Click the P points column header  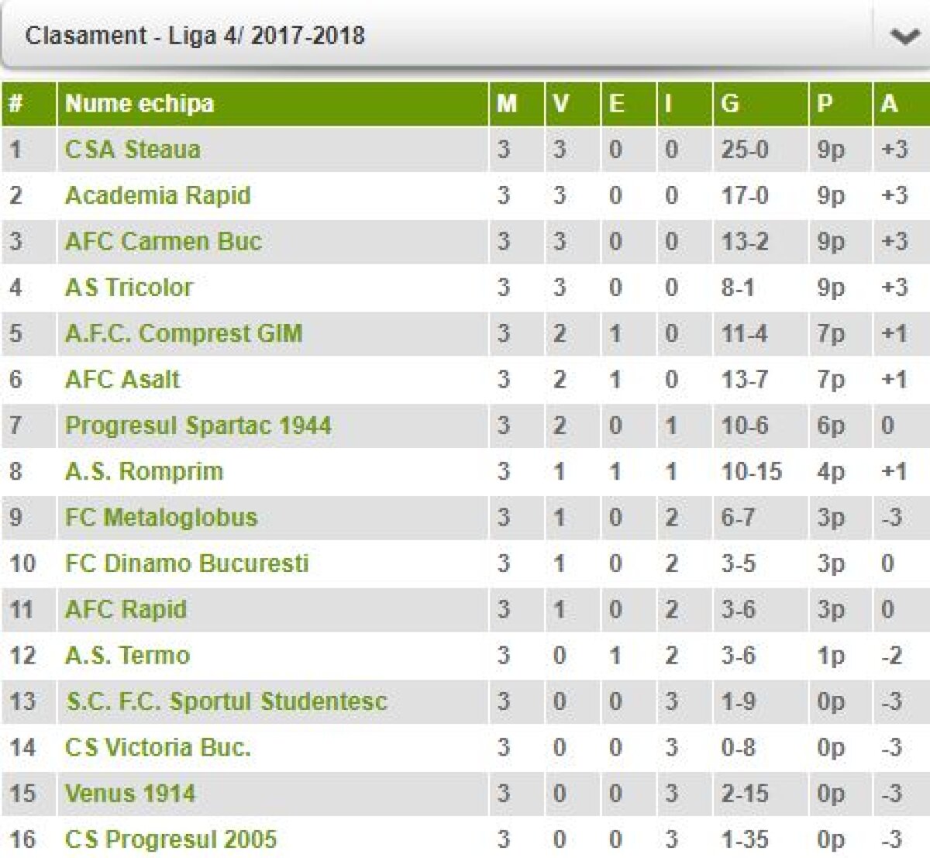point(825,104)
